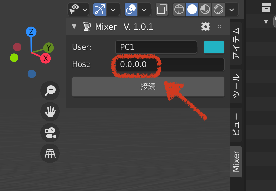276x191 pixels.
Task: Click the Mixer V. 1.0.1 panel title
Action: coord(124,27)
